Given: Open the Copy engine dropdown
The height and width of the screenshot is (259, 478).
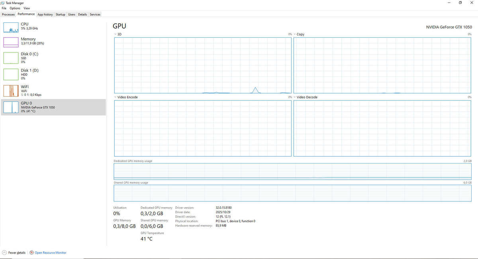Looking at the screenshot, I should (295, 35).
